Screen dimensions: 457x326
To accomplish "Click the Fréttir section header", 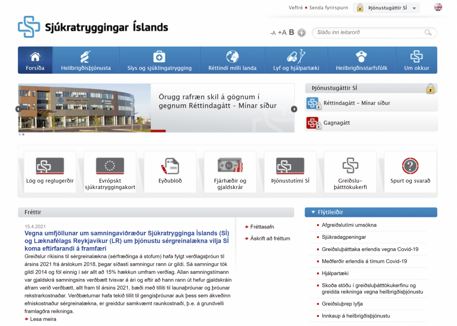I will [x=156, y=212].
